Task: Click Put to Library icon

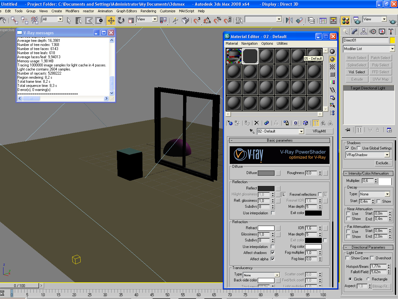Action: point(286,123)
